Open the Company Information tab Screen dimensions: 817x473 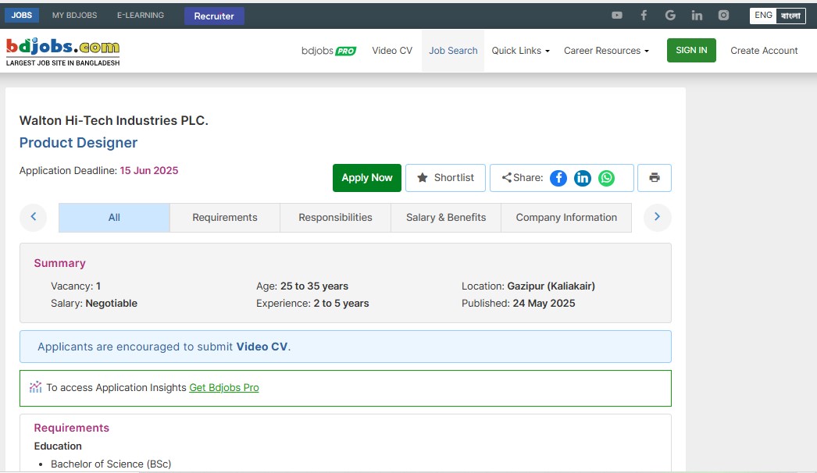pyautogui.click(x=566, y=218)
